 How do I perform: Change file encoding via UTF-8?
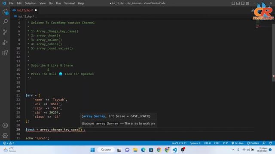click(207, 143)
